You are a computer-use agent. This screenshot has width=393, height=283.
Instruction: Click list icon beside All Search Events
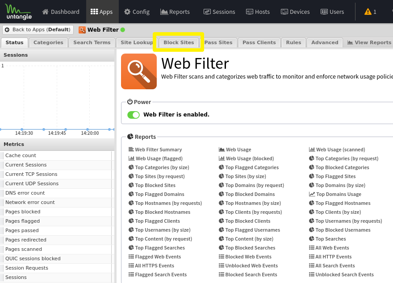pos(312,266)
